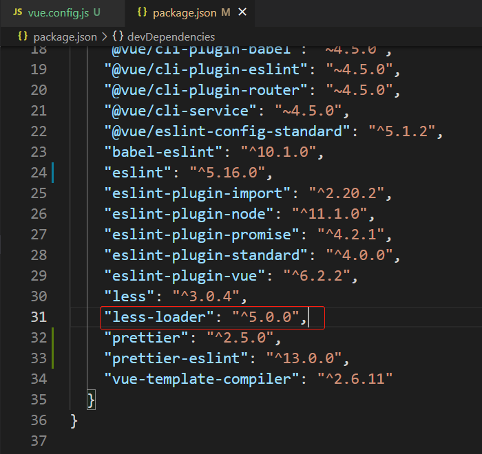Click braces icon before devDependencies breadcrumb

tap(118, 36)
